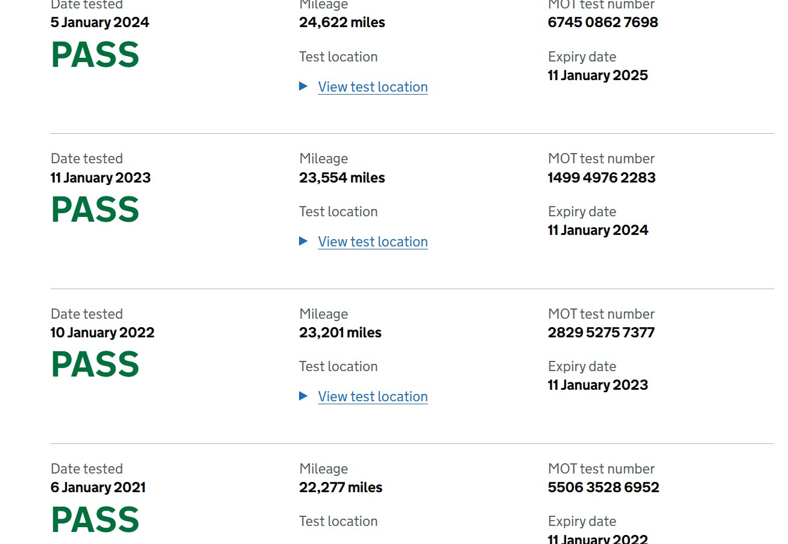Expand triangle arrow for 10 January 2022 test location
Image resolution: width=788 pixels, height=544 pixels.
303,396
